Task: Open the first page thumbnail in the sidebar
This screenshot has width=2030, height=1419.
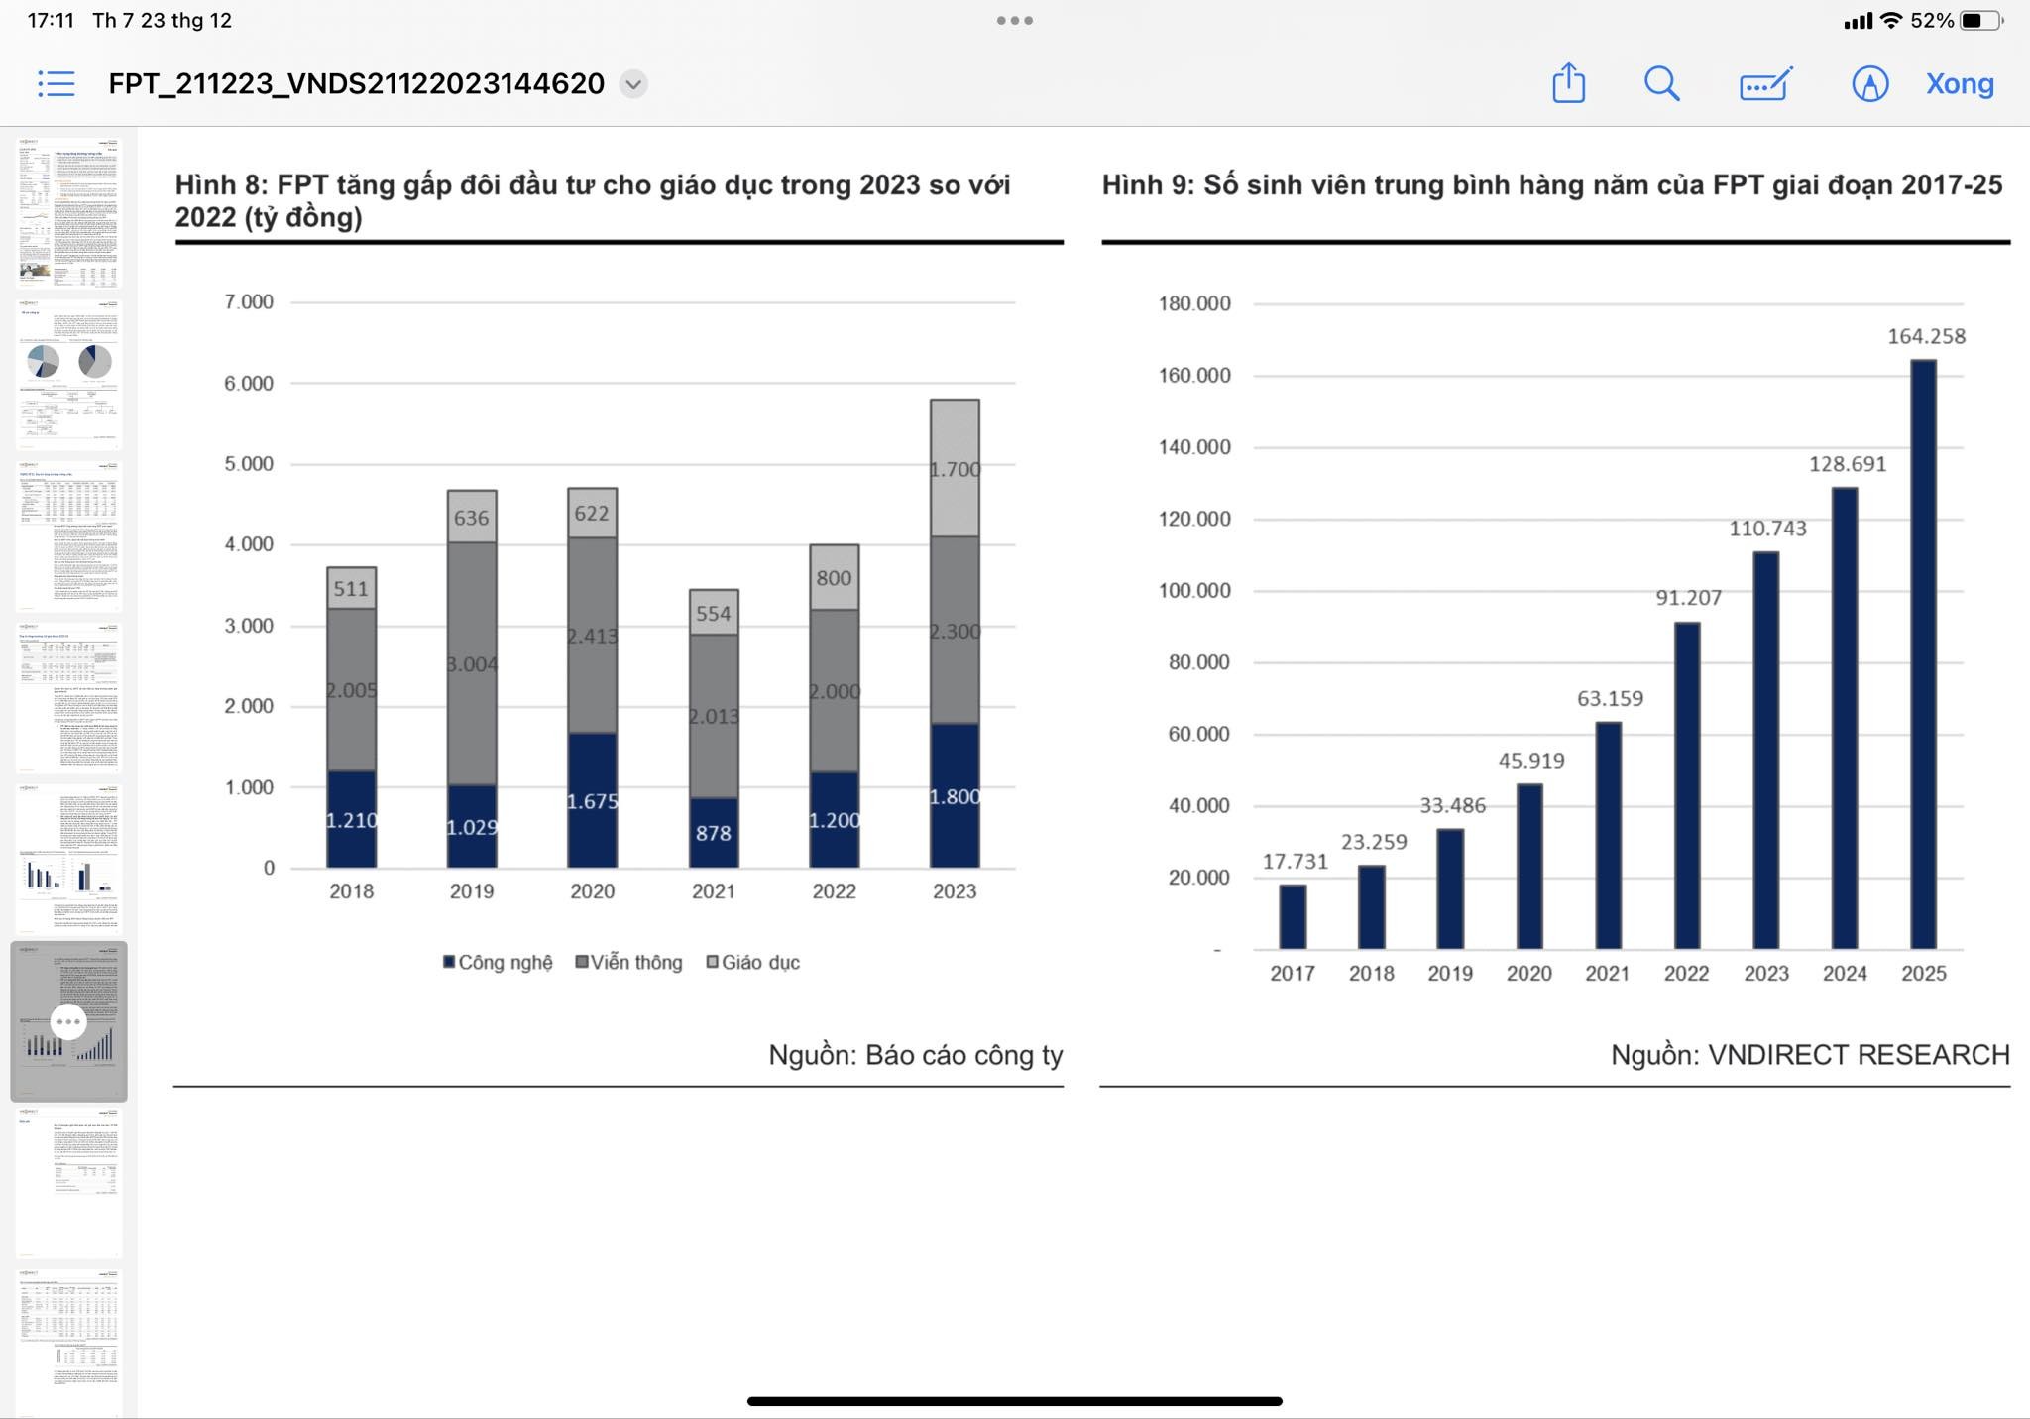Action: (68, 211)
